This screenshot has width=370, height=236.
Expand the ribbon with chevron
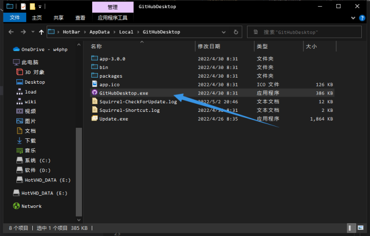[353, 18]
